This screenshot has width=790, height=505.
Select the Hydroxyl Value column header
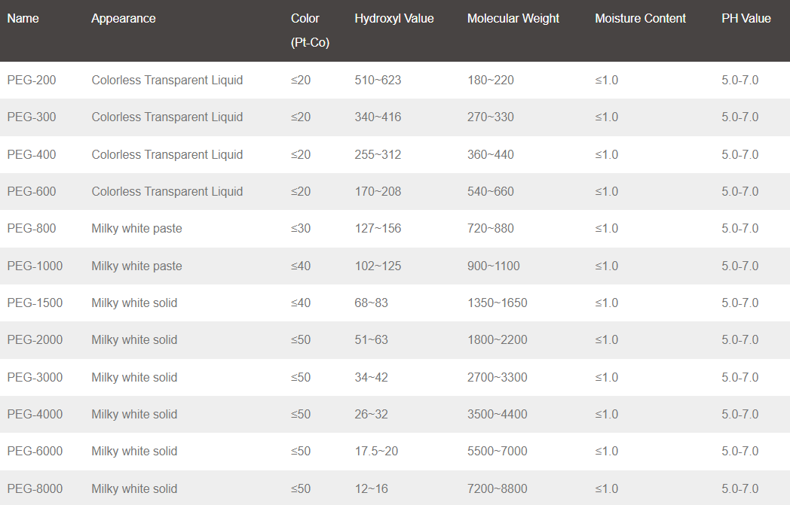394,19
